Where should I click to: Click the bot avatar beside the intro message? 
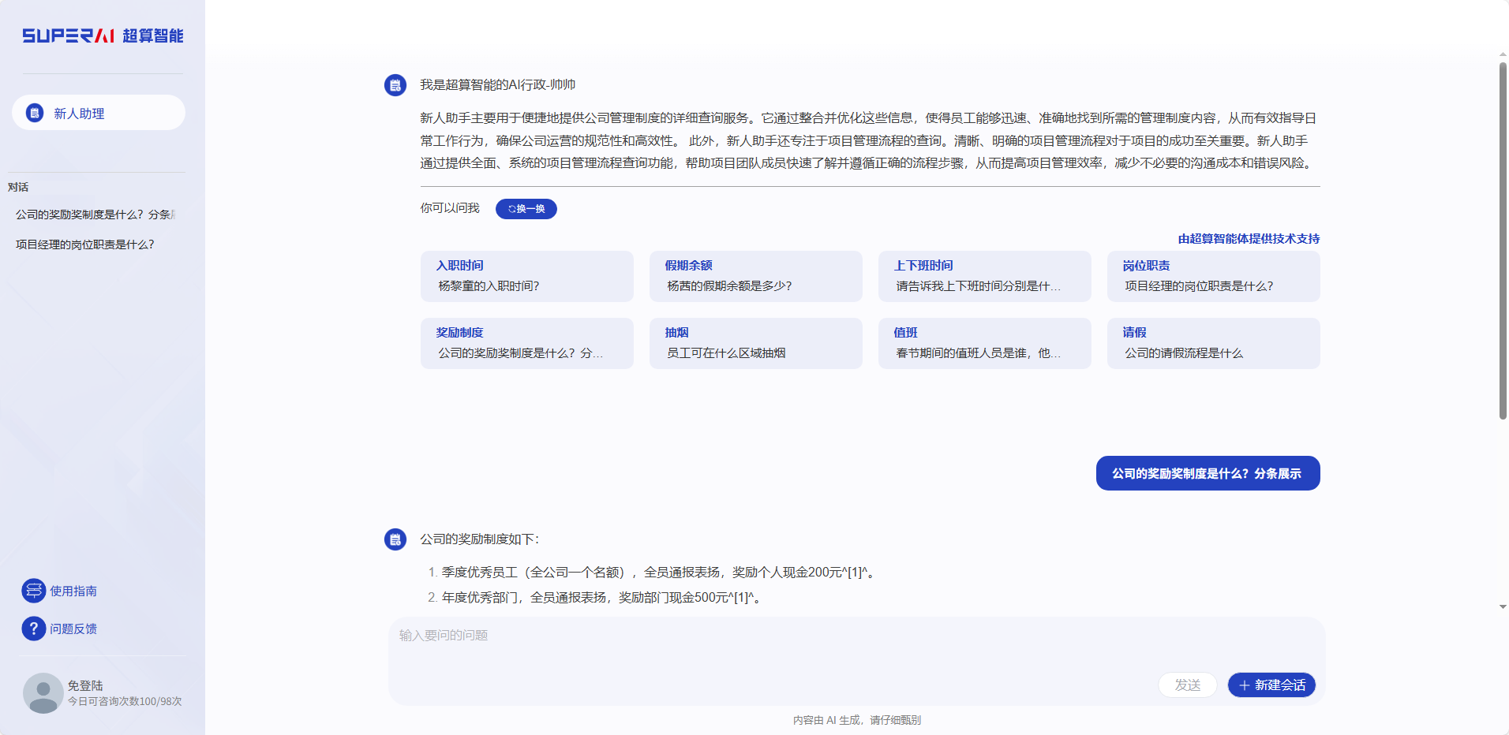pyautogui.click(x=395, y=85)
